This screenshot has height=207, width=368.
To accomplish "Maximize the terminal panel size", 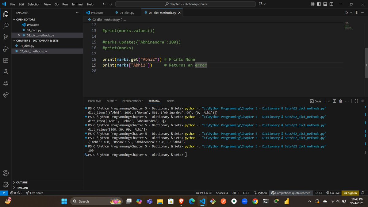I will 356,101.
